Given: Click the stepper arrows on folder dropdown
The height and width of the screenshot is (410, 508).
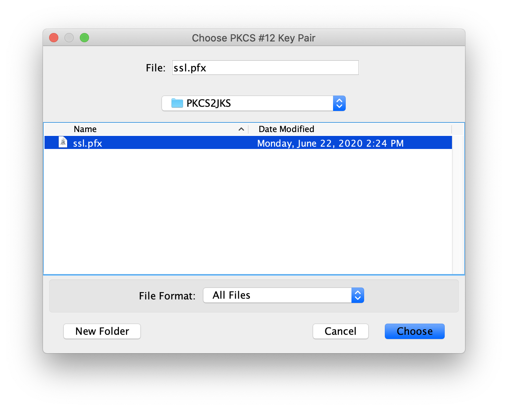Looking at the screenshot, I should (x=339, y=103).
